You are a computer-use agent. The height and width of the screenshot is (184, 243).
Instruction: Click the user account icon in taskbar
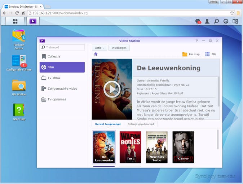[x=207, y=21]
